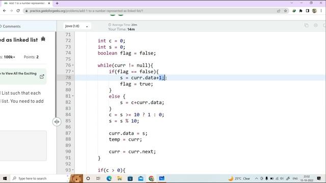Viewport: 326px width, 183px height.
Task: Open the Java (1.8) language dropdown
Action: coord(77,26)
